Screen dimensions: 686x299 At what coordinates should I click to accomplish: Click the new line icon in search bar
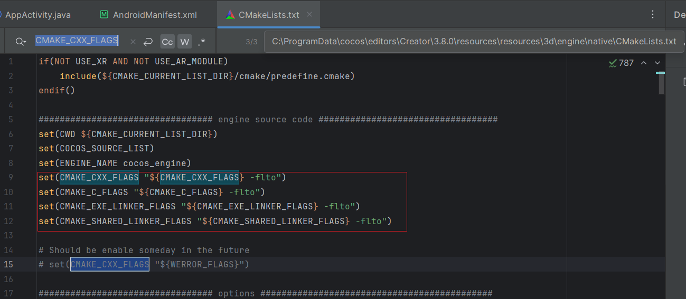click(x=148, y=42)
